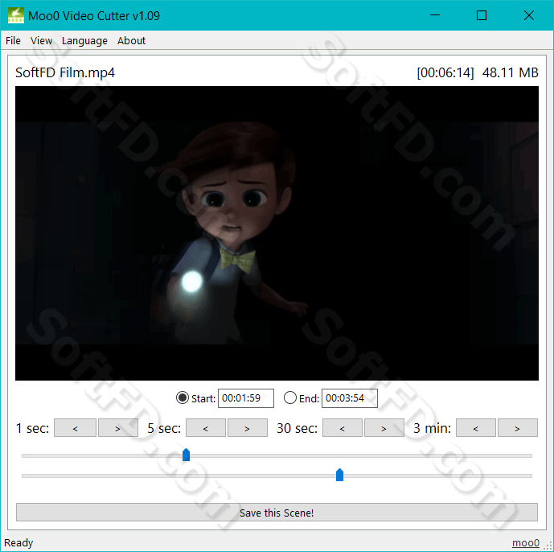Open the File menu
The image size is (554, 552).
13,41
